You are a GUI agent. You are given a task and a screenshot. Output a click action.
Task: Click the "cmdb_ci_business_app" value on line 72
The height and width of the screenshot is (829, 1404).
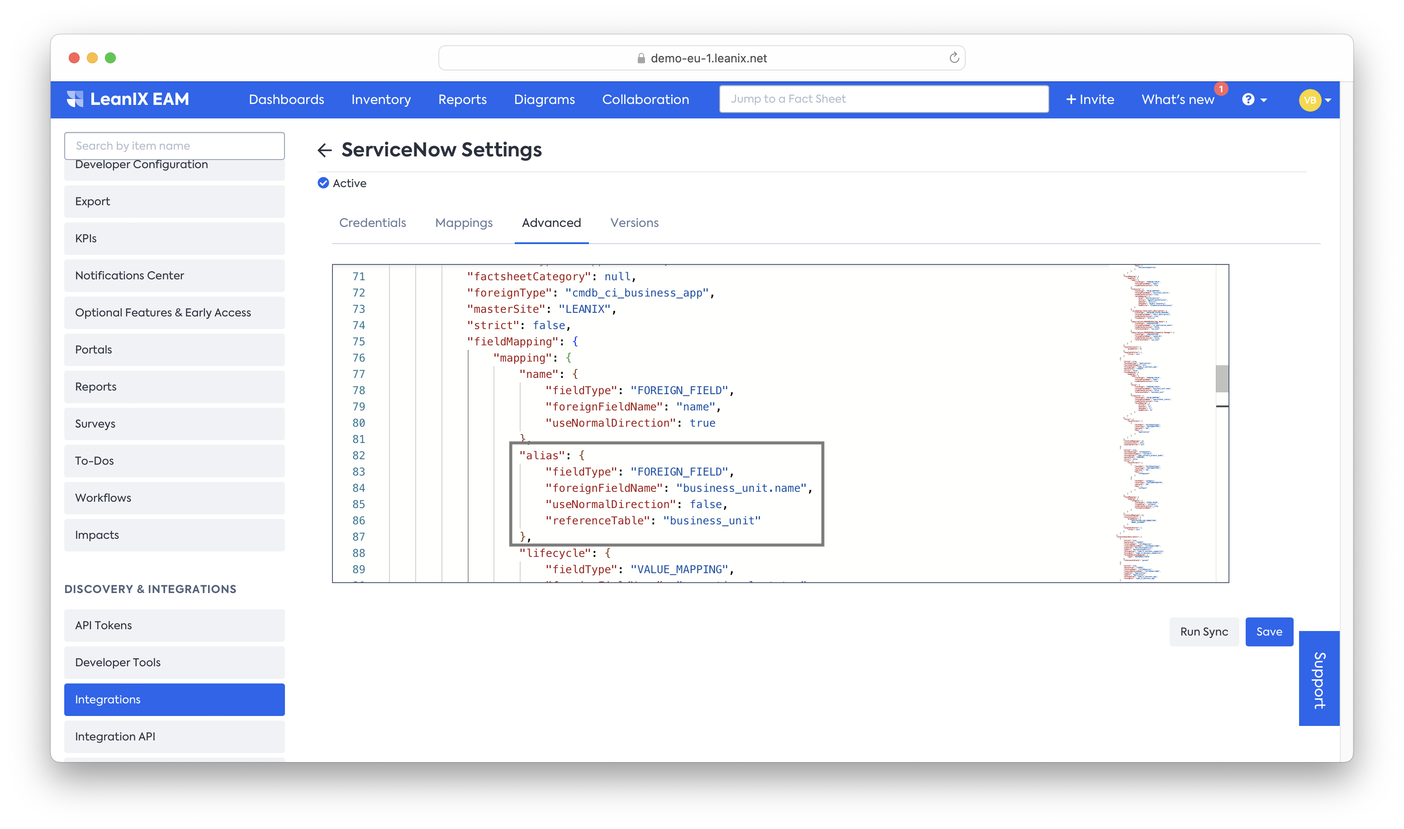click(636, 293)
